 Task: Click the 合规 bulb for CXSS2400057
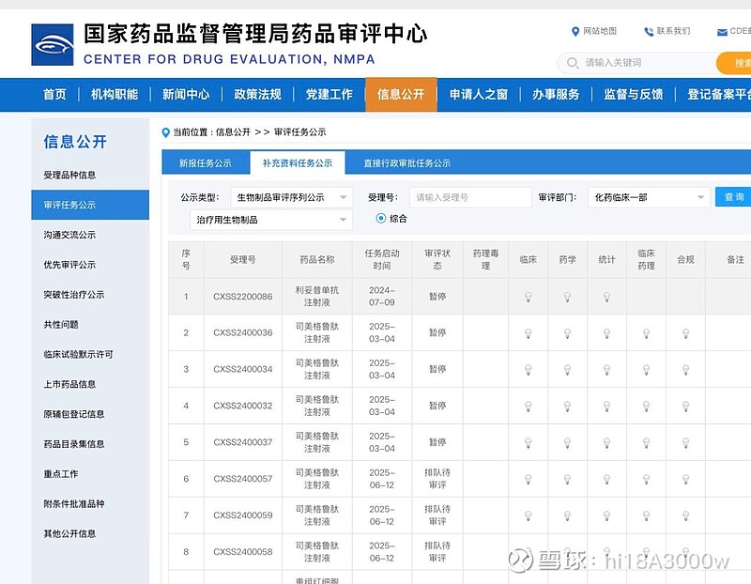(686, 479)
